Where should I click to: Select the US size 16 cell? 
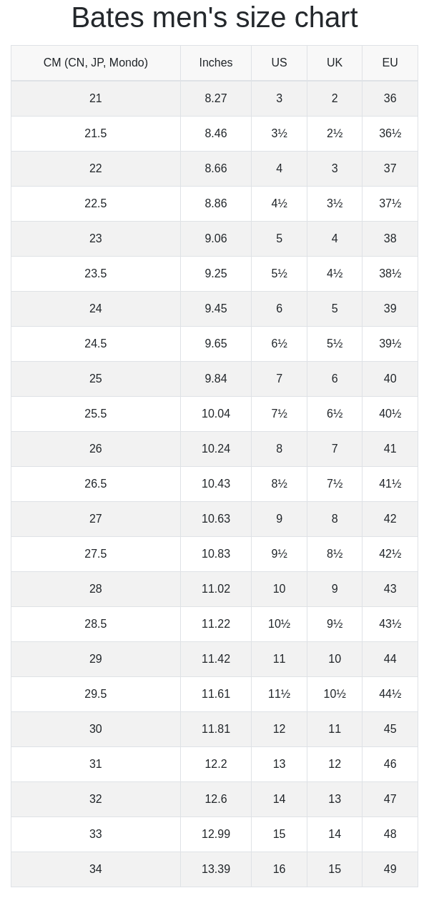[279, 869]
